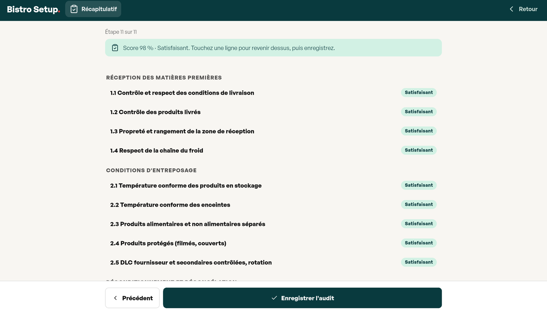
Task: Open row 1.1 Contrôle et respect des conditions de livraison
Action: [x=273, y=93]
